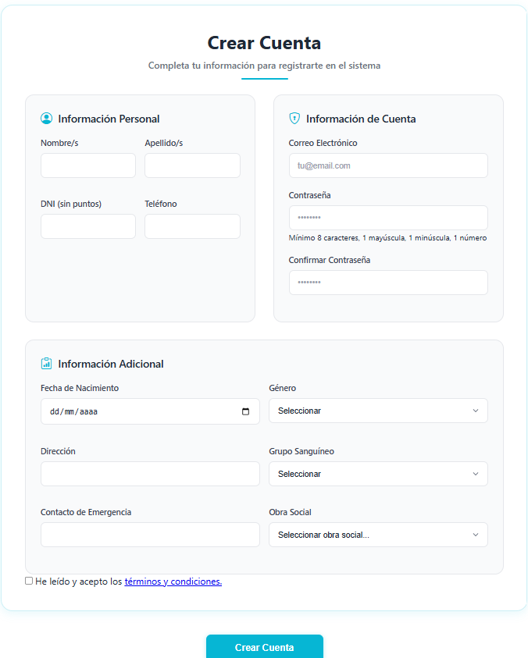Click the Dirección address field
This screenshot has width=528, height=658.
click(x=150, y=474)
